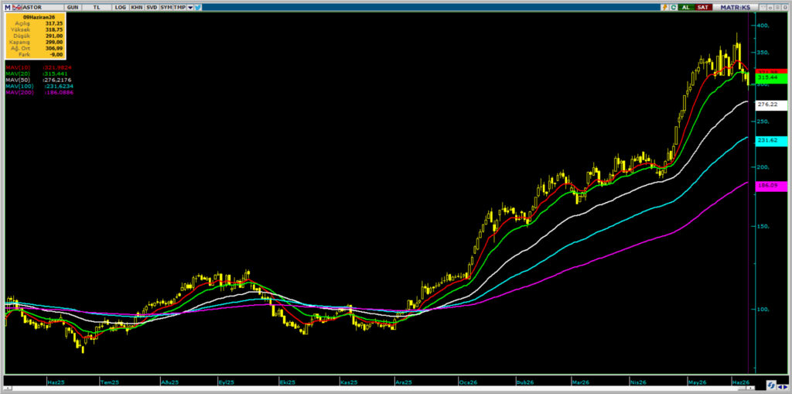This screenshot has height=394, width=792.
Task: Click the Matriks M logo icon
Action: (x=8, y=8)
